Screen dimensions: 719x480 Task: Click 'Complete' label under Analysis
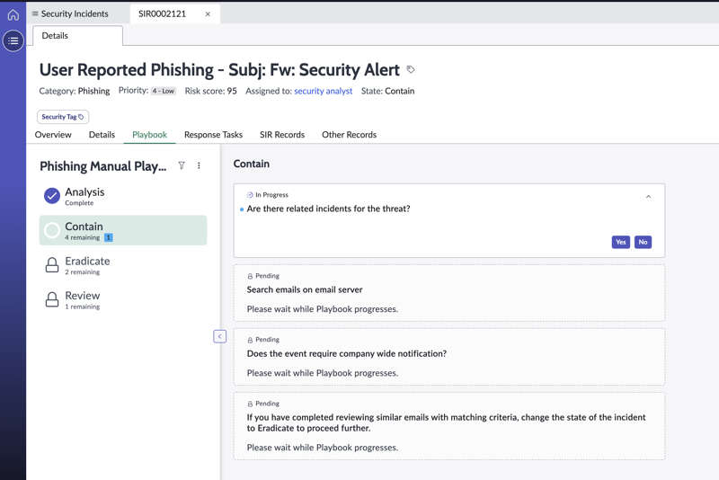79,203
